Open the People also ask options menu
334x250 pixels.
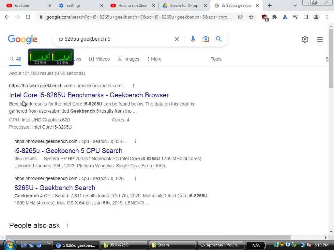(x=67, y=226)
